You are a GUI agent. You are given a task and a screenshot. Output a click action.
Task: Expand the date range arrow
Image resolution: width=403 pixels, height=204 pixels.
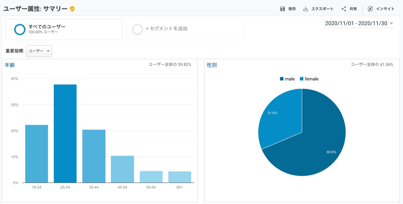(x=391, y=23)
